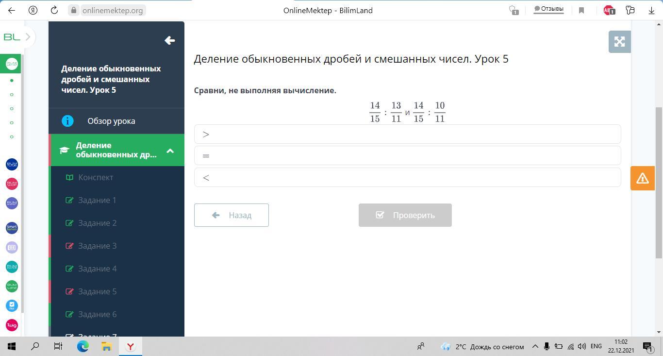The width and height of the screenshot is (663, 356).
Task: Bookmark this page with the bookmark icon
Action: tap(581, 10)
